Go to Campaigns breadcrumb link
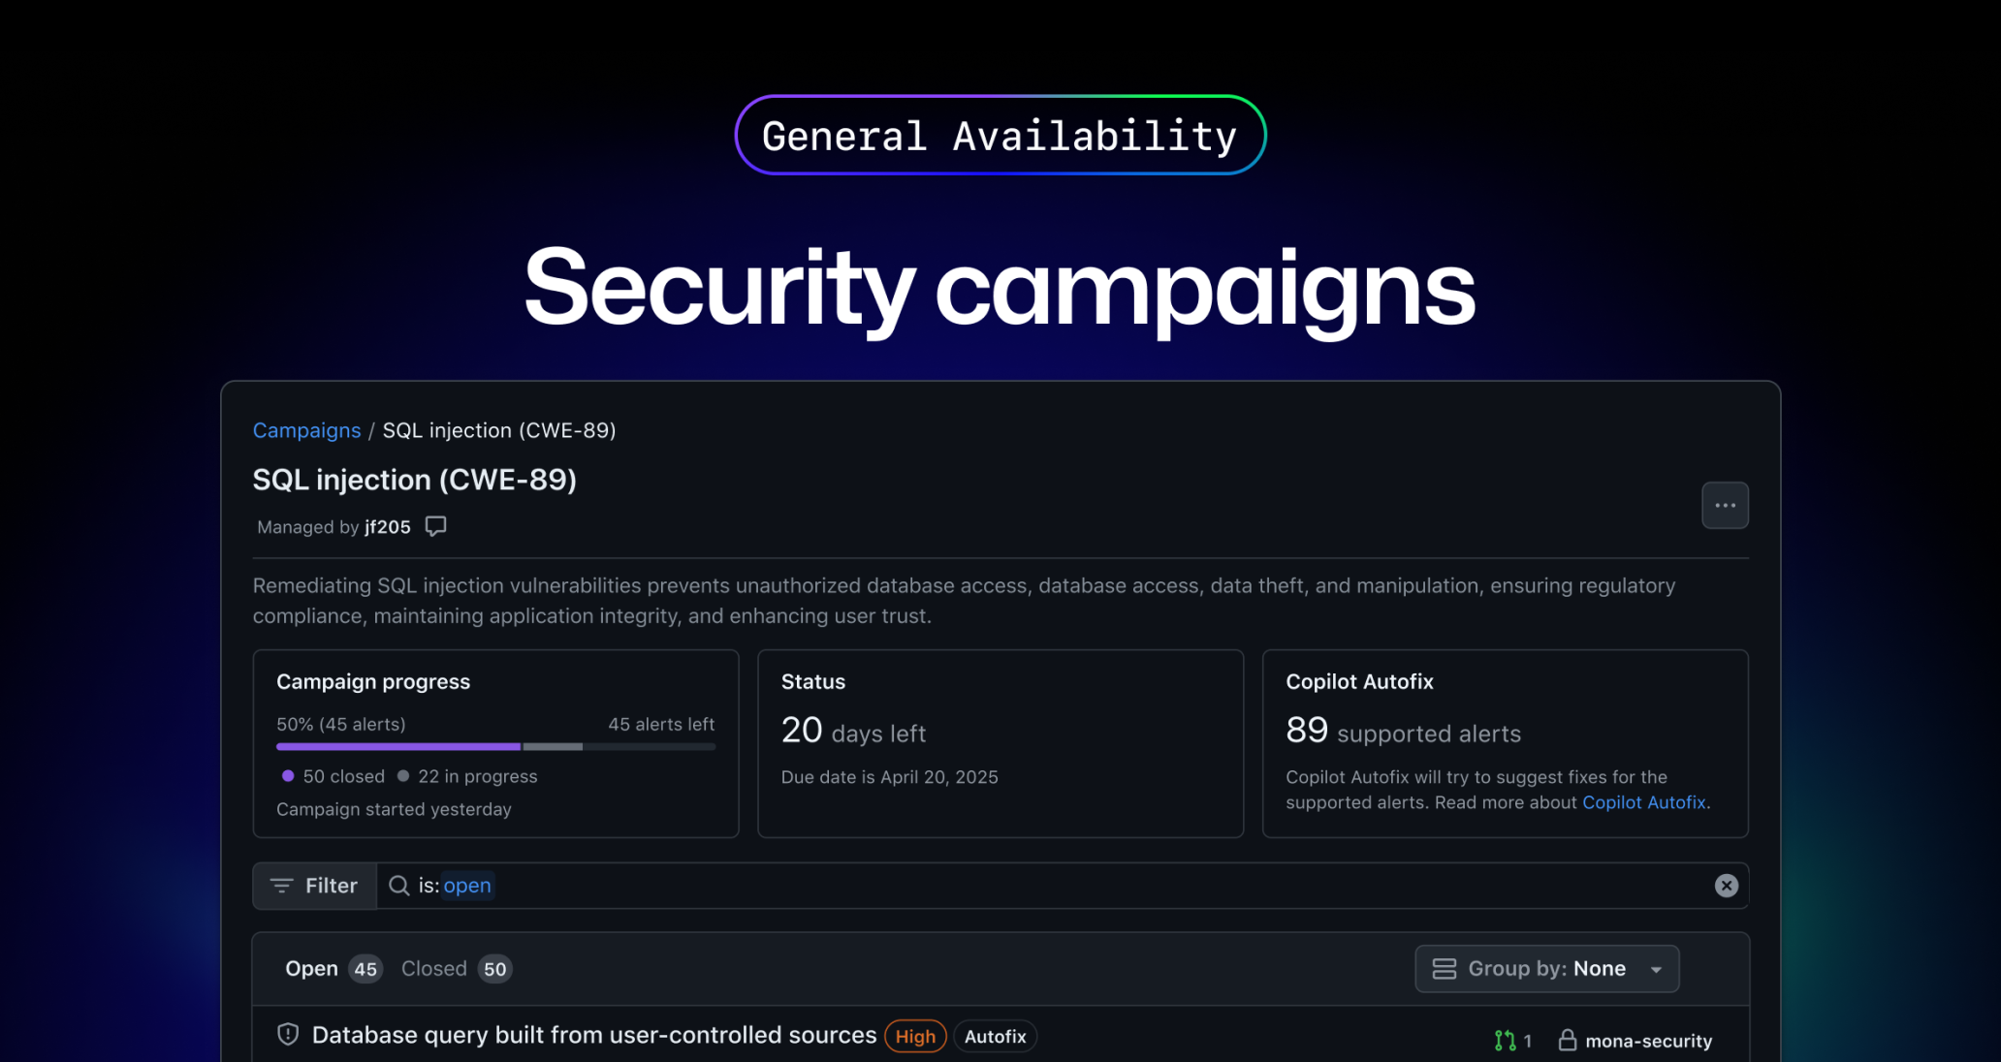This screenshot has width=2001, height=1062. pyautogui.click(x=306, y=430)
